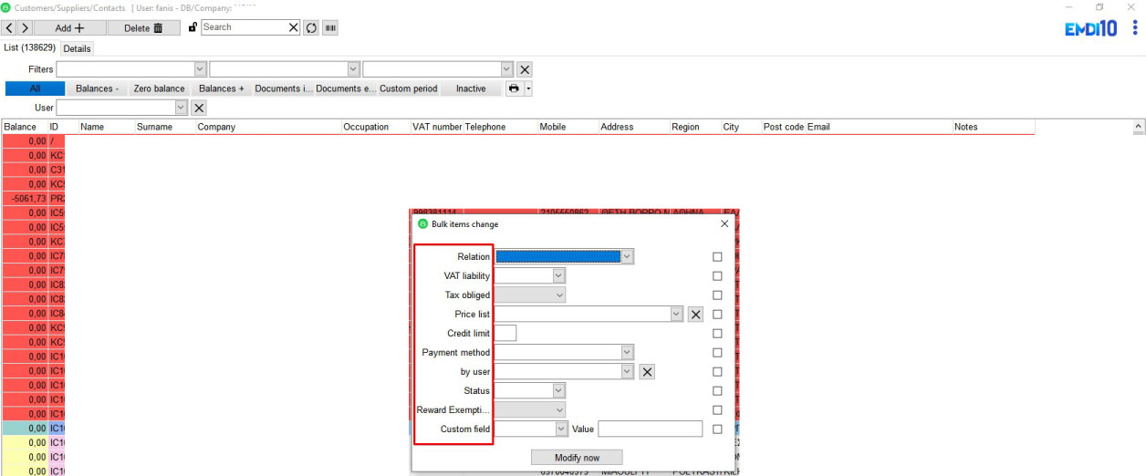
Task: Open the second Filters dropdown
Action: pyautogui.click(x=353, y=69)
